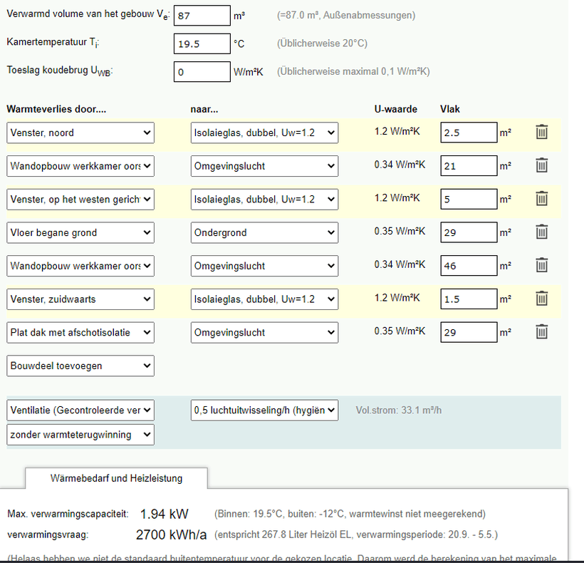Open Omgevingslucht dropdown in the 21 m² wall row
This screenshot has height=563, width=584.
tap(264, 166)
